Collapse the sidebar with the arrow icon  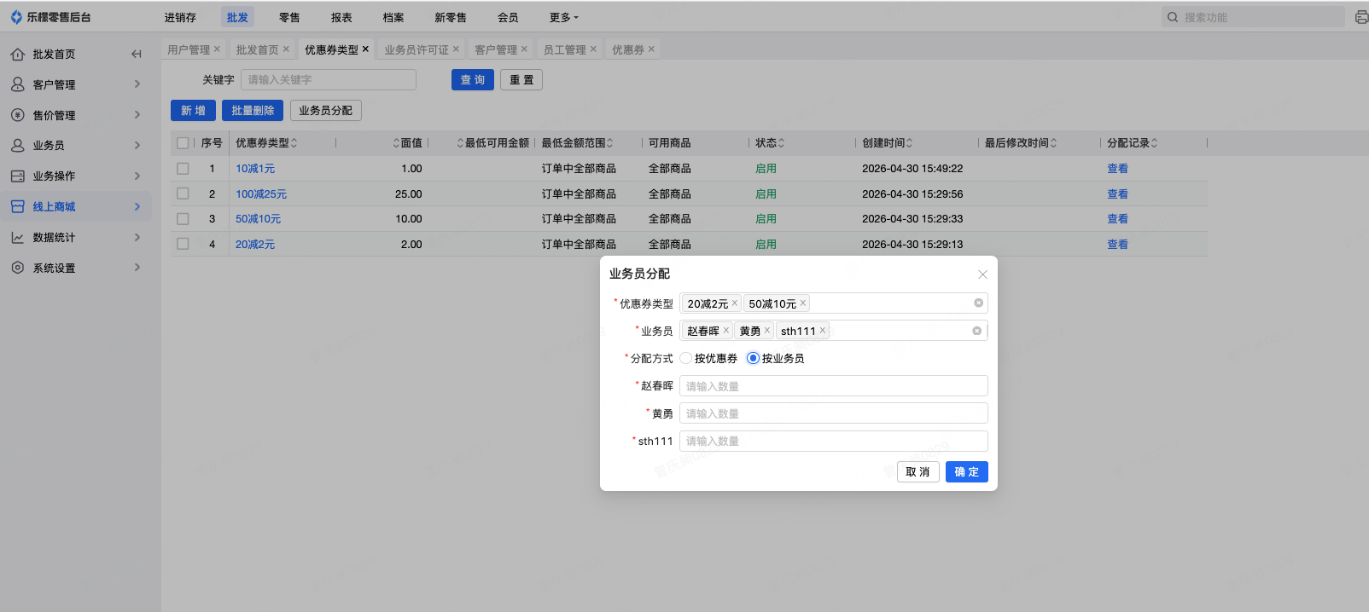pos(137,54)
